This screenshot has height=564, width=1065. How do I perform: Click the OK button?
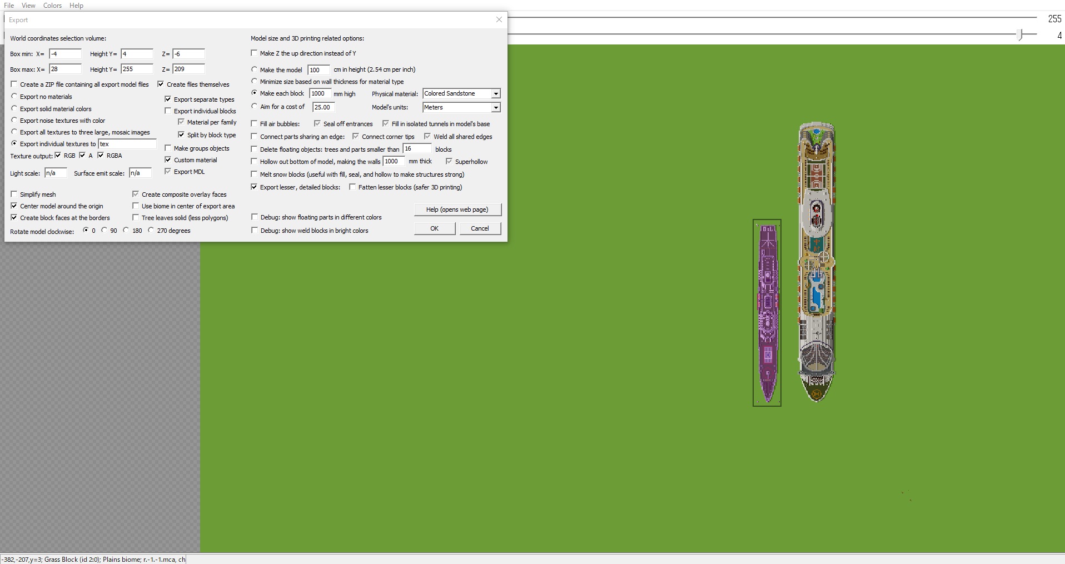click(434, 228)
